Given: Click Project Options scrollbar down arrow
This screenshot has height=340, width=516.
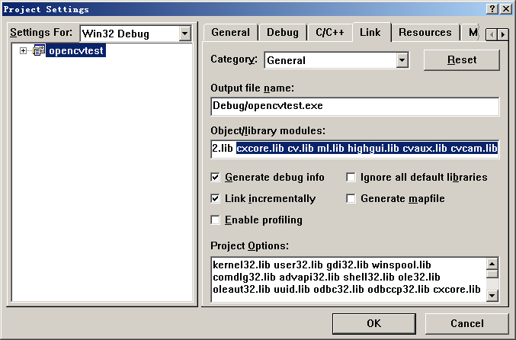Looking at the screenshot, I should click(x=492, y=295).
